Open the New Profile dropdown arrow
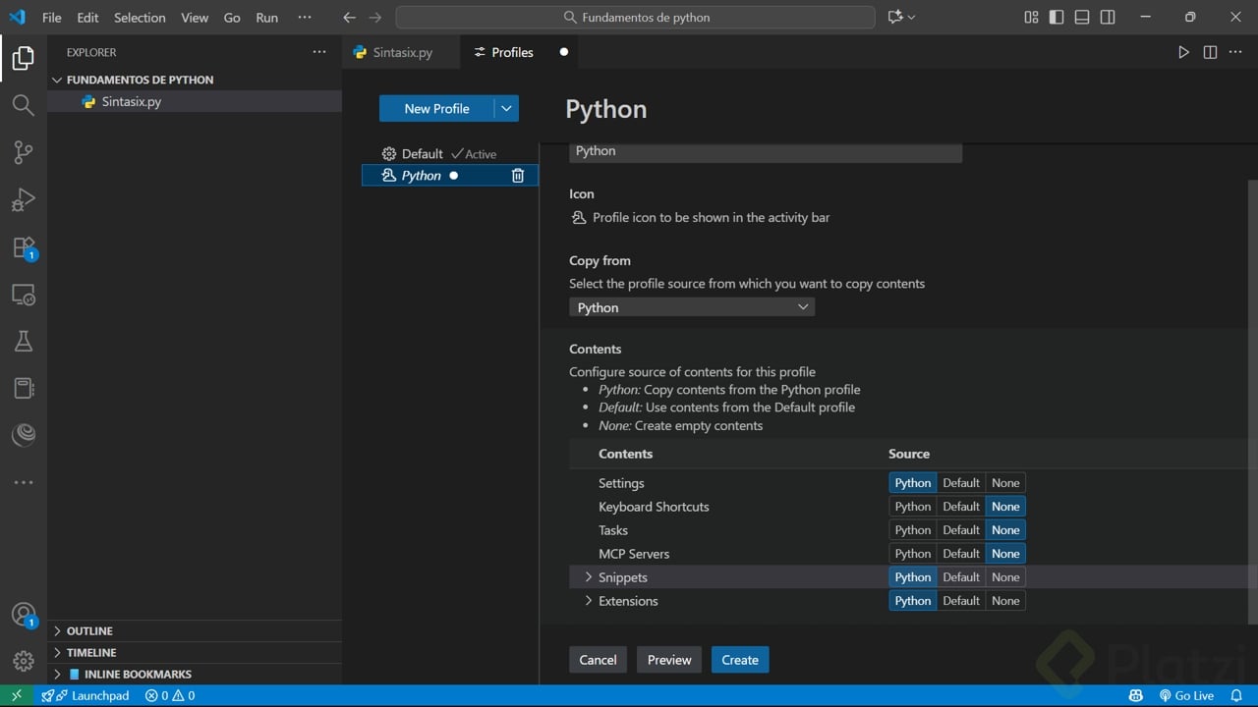The image size is (1258, 707). (x=506, y=109)
